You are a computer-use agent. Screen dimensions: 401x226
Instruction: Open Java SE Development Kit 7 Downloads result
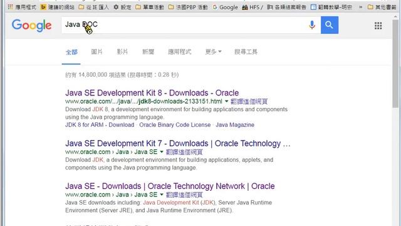click(x=178, y=144)
